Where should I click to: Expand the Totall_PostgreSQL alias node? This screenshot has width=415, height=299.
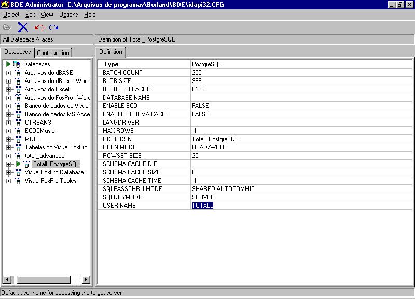coord(8,164)
